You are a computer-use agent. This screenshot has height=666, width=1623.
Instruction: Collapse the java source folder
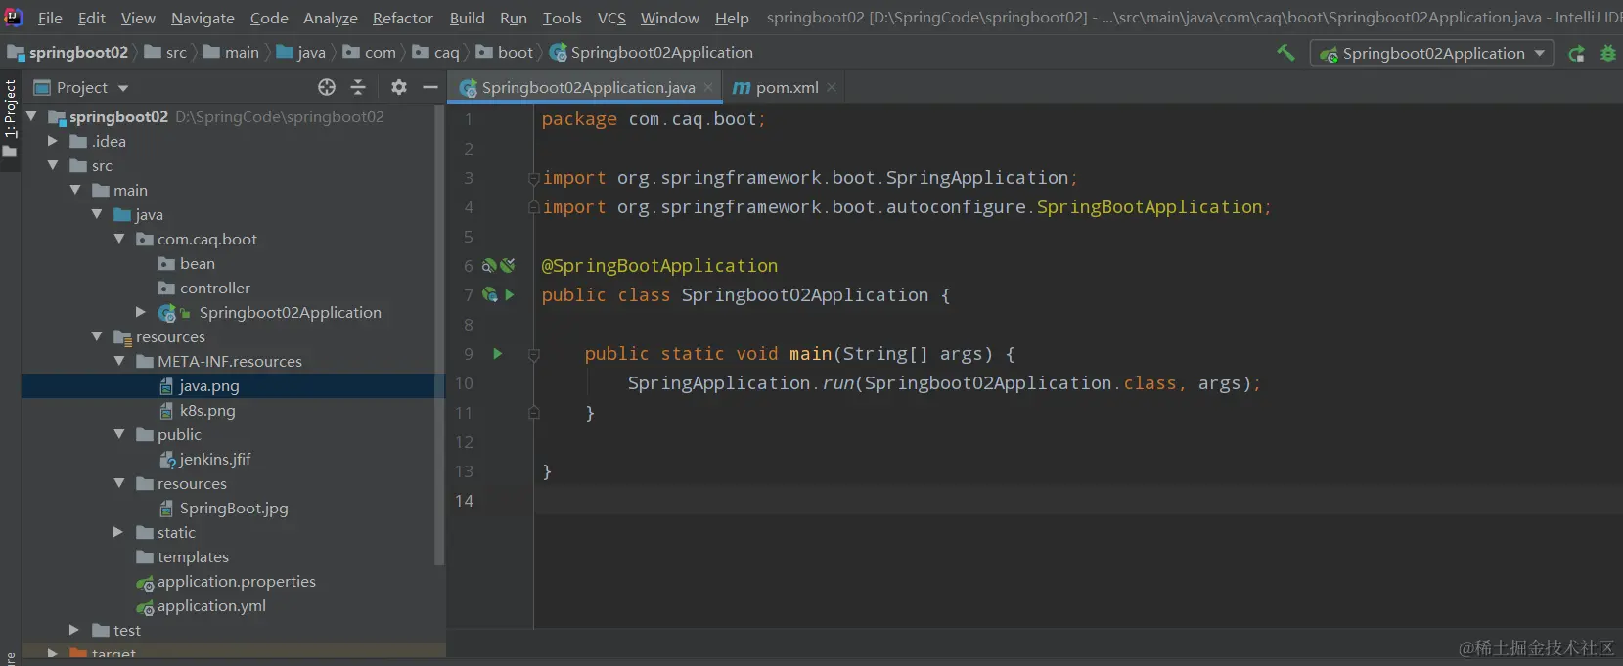[x=97, y=214]
